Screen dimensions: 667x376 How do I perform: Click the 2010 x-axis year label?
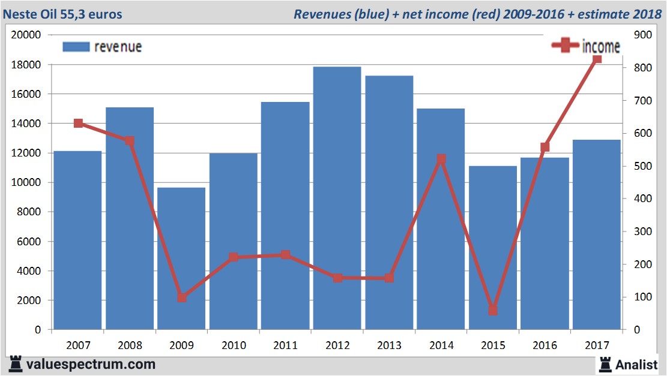tap(234, 345)
